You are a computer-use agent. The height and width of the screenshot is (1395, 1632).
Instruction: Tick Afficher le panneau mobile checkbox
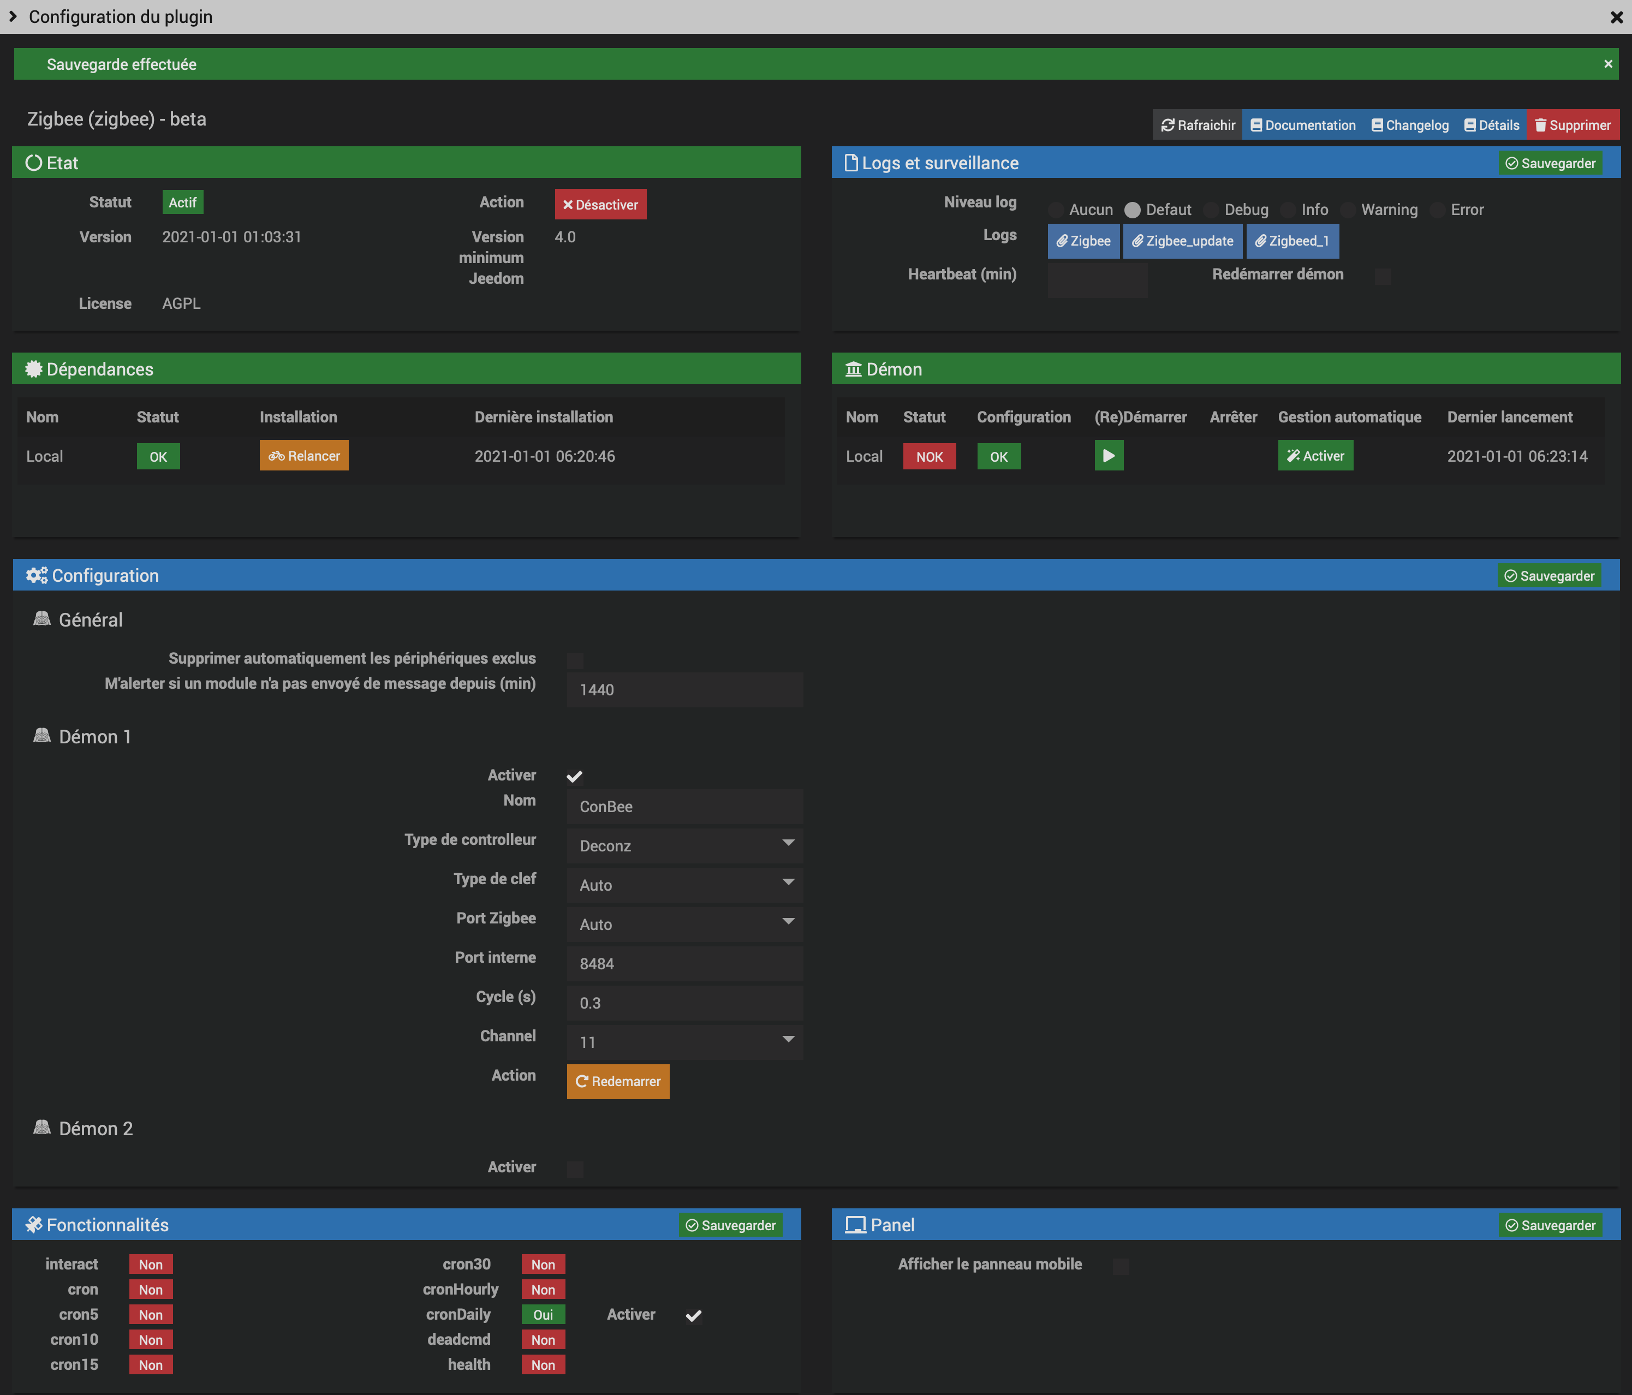click(1121, 1266)
